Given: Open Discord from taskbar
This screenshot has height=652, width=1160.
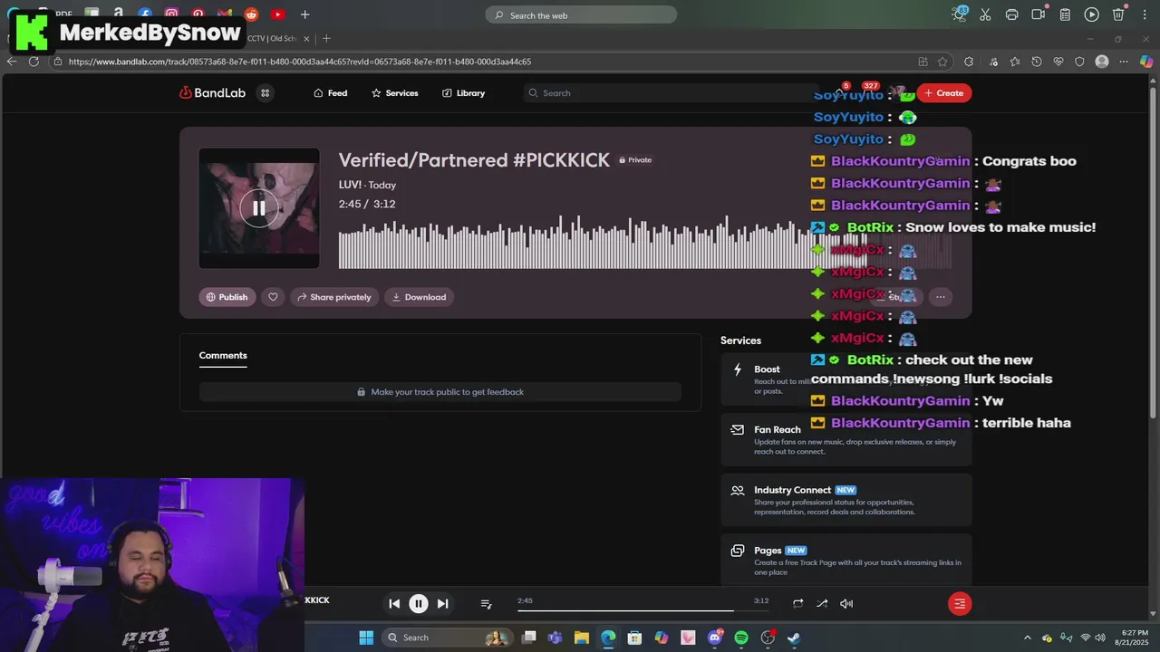Looking at the screenshot, I should tap(715, 638).
